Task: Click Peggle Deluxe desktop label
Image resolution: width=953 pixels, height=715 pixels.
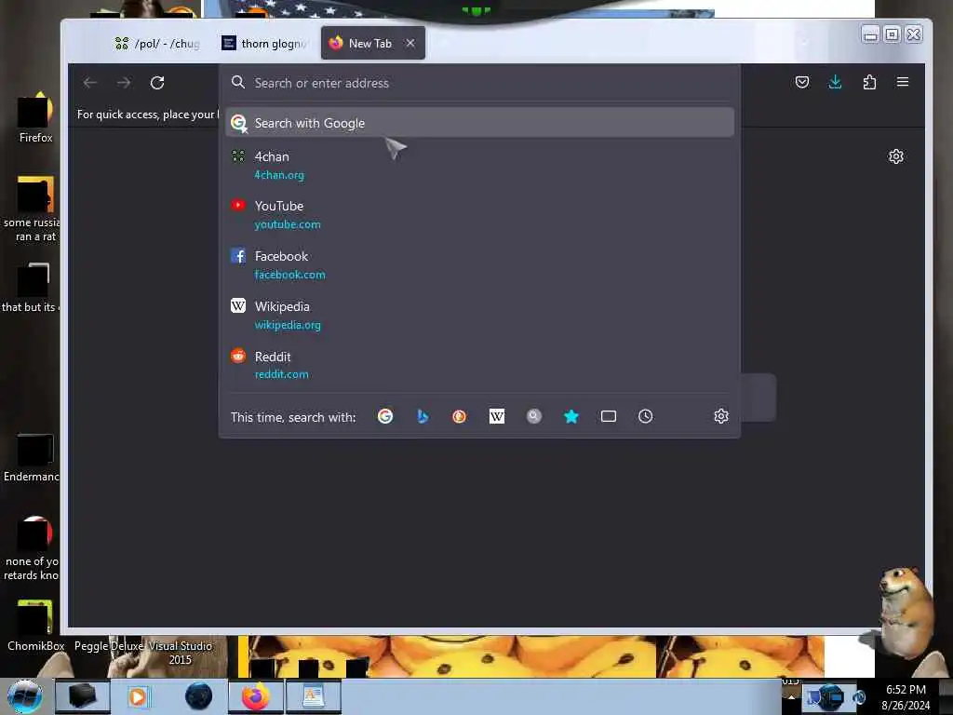Action: [x=109, y=646]
